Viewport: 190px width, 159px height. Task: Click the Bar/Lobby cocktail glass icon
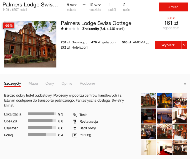(x=75, y=128)
